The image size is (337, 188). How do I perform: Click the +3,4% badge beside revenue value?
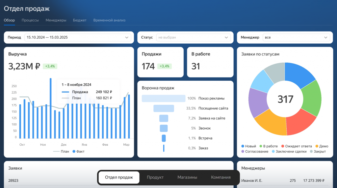click(x=50, y=66)
